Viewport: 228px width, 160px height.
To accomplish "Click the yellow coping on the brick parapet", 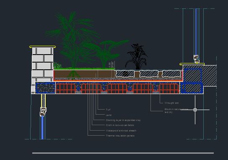I will (x=42, y=47).
